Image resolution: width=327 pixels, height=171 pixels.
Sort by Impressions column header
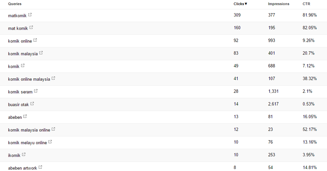(x=278, y=4)
